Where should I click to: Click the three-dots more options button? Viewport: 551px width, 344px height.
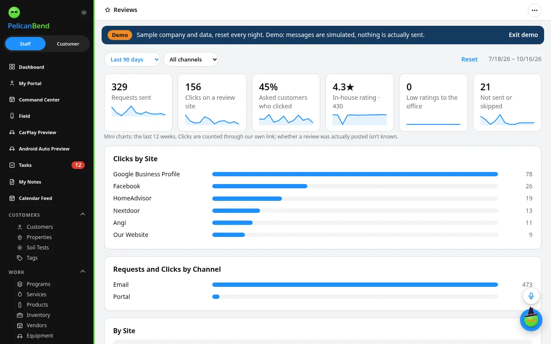click(x=535, y=10)
